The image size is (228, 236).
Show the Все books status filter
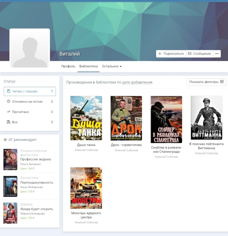pos(30,122)
